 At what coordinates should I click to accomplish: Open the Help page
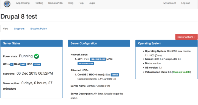pyautogui.click(x=81, y=3)
